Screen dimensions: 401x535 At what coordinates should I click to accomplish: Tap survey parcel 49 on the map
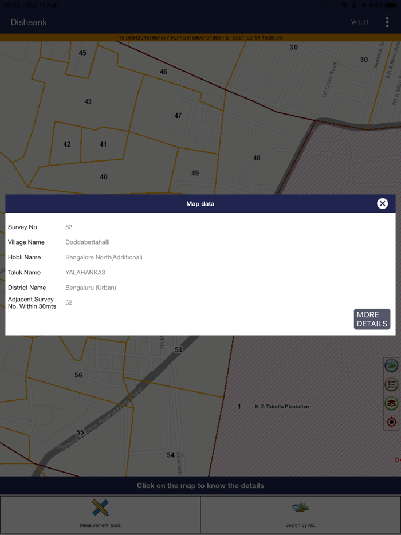point(195,173)
